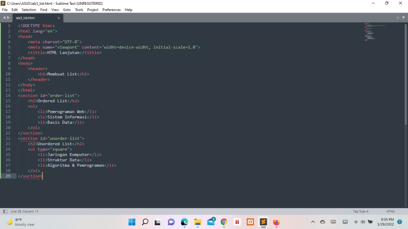This screenshot has width=408, height=229.
Task: Click the vertical editor scrollbar
Action: pos(406,74)
